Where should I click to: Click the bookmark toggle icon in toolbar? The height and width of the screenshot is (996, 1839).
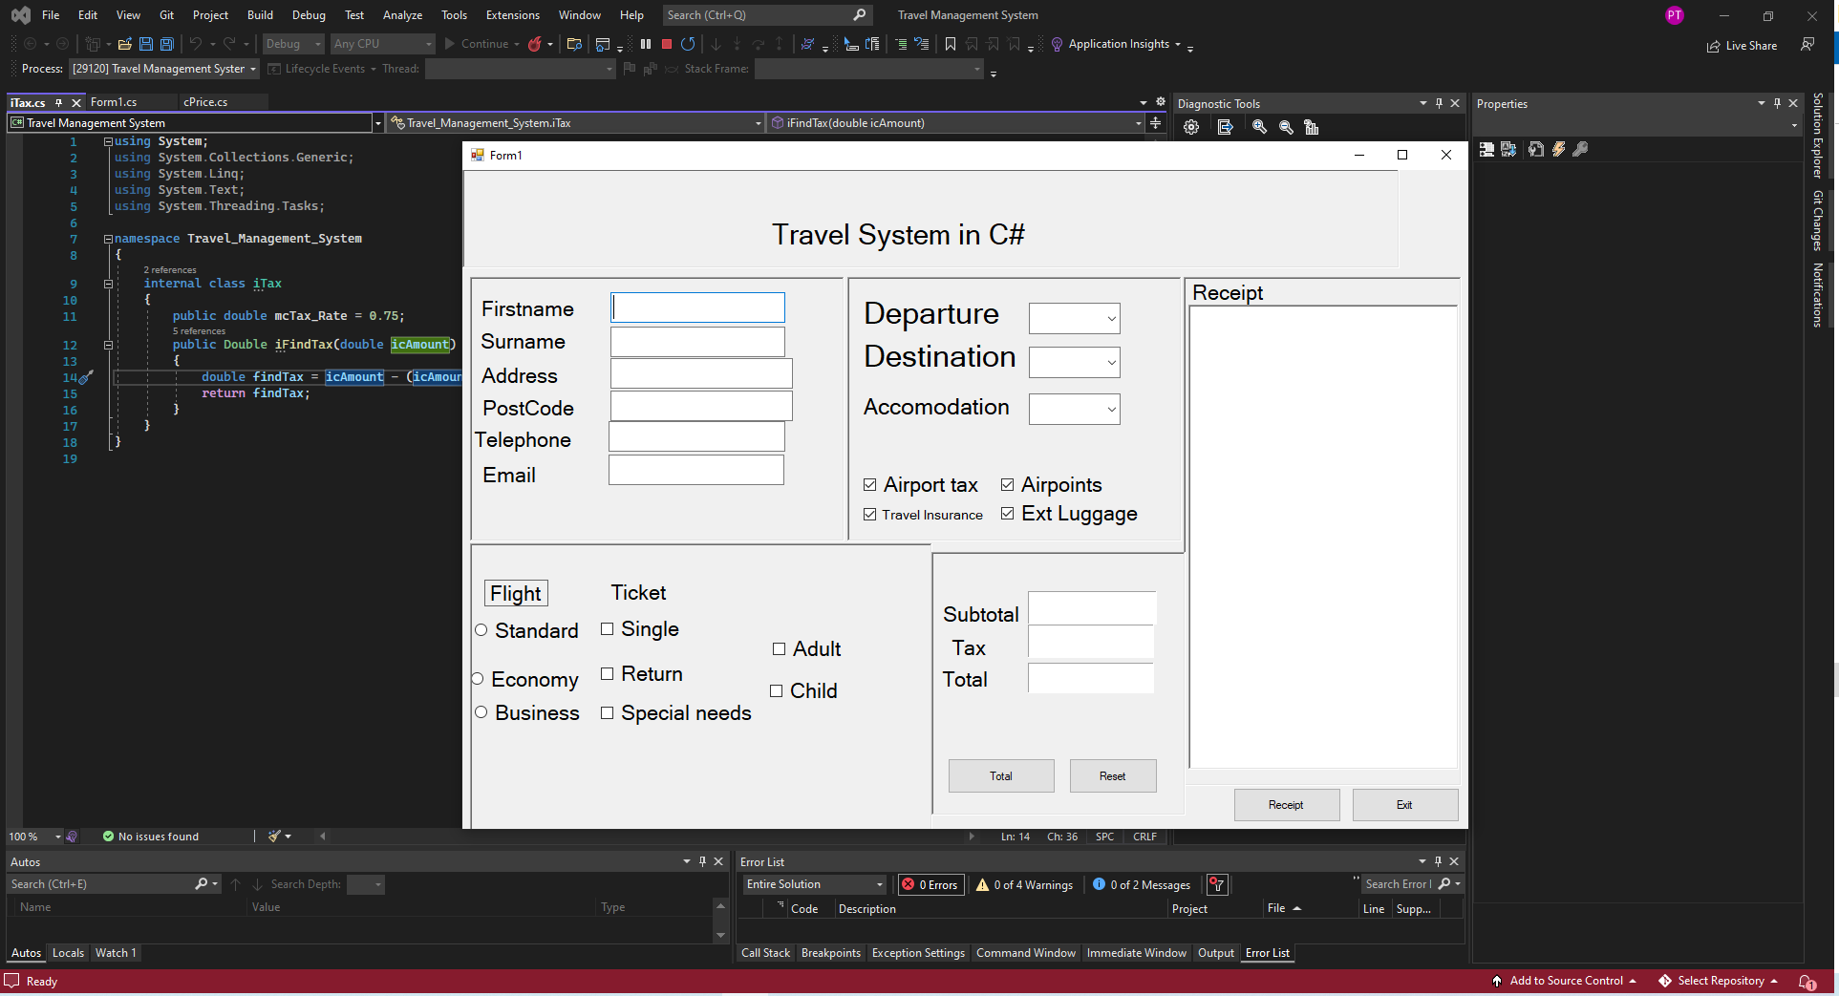coord(951,44)
